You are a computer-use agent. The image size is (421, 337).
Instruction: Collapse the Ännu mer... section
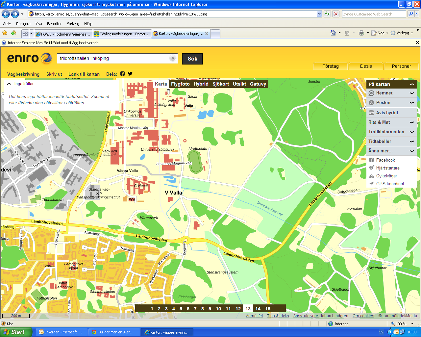(x=412, y=151)
